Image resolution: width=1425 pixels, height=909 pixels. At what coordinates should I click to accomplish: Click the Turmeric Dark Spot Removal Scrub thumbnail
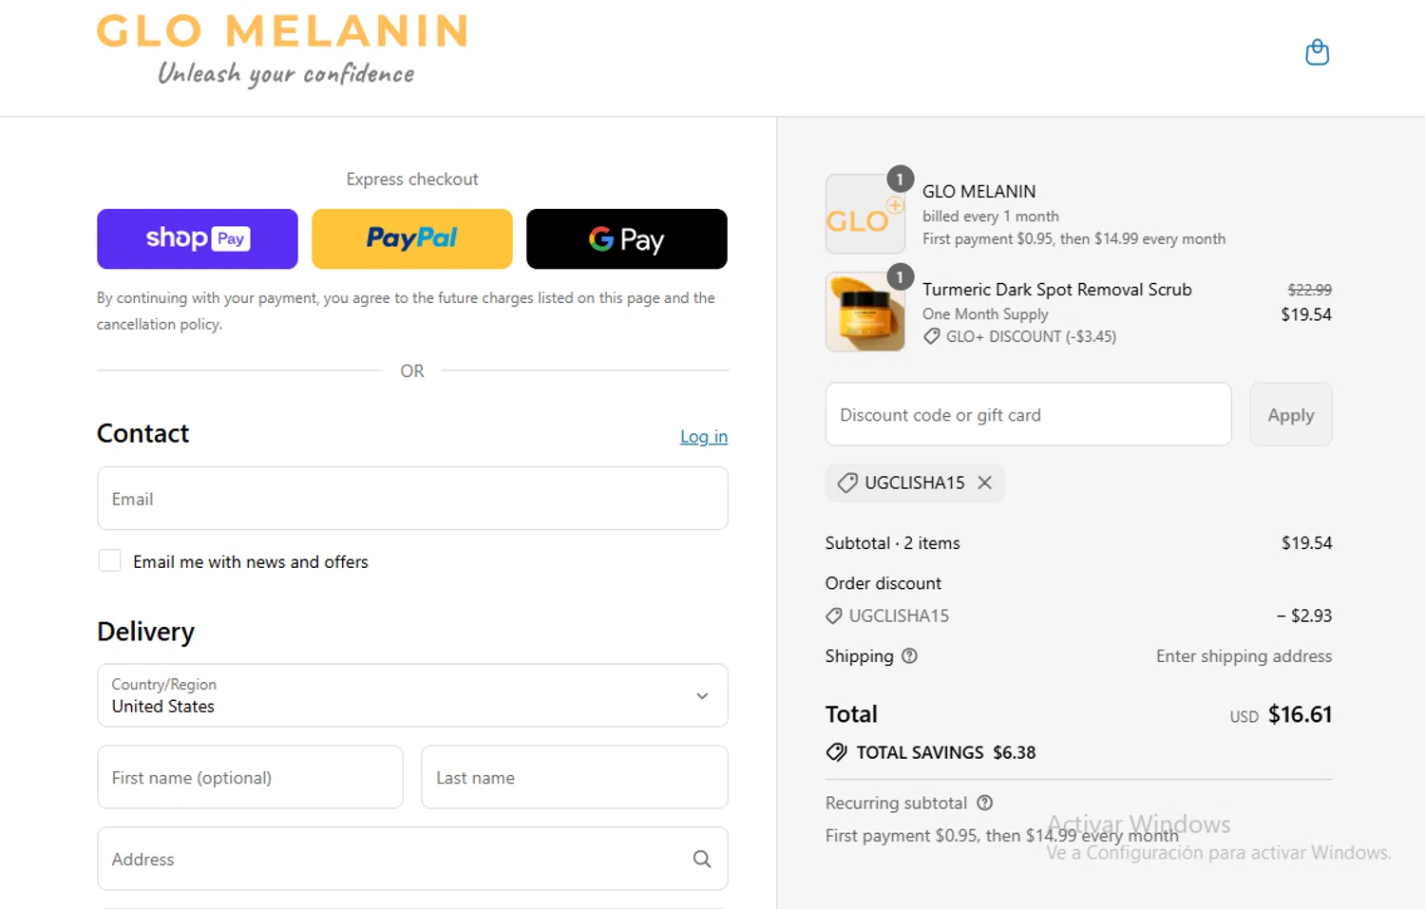pyautogui.click(x=864, y=312)
